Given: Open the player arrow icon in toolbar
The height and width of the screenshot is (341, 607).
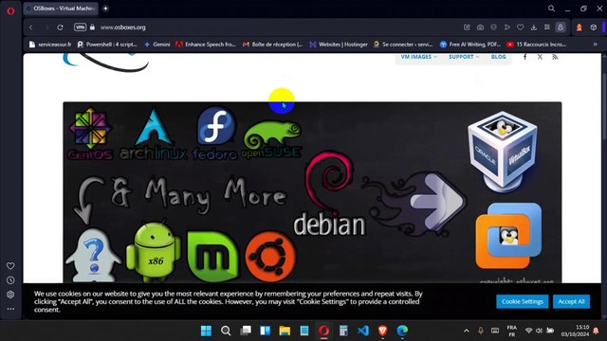Looking at the screenshot, I should [x=506, y=27].
